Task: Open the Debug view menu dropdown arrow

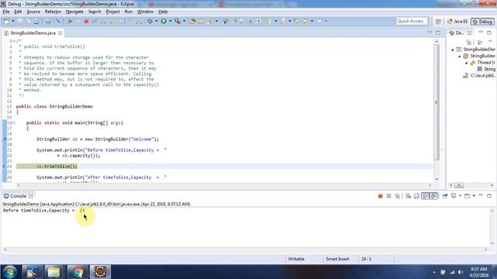Action: point(490,42)
